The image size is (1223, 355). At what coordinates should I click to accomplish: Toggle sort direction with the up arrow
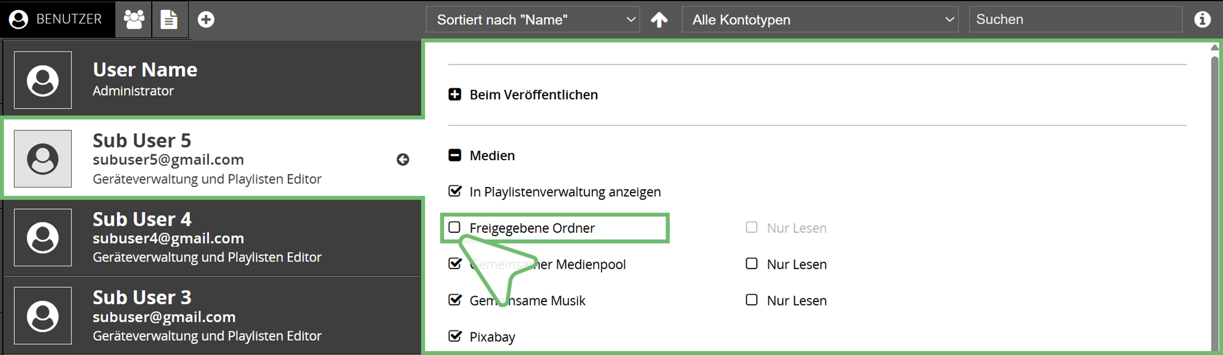coord(659,20)
